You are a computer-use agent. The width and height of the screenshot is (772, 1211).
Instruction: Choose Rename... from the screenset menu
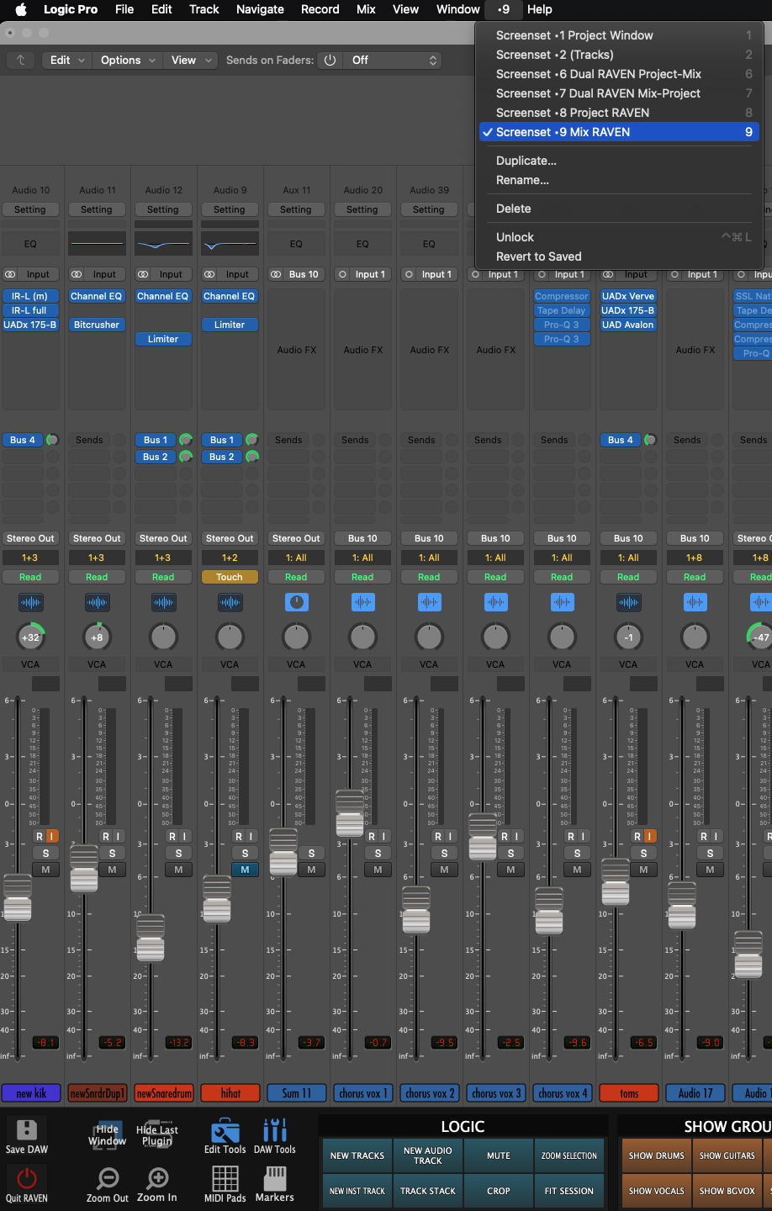pyautogui.click(x=619, y=180)
